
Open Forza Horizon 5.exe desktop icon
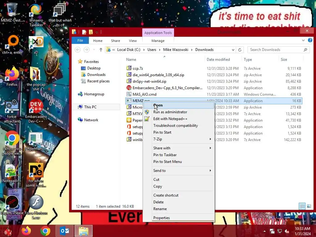click(36, 207)
